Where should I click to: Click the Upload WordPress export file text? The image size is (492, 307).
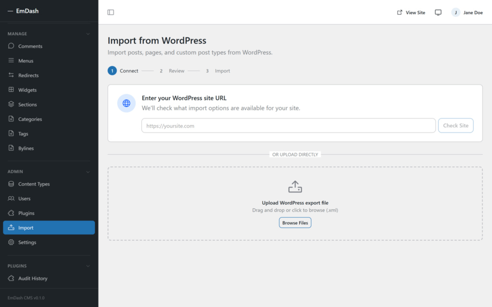(x=295, y=203)
